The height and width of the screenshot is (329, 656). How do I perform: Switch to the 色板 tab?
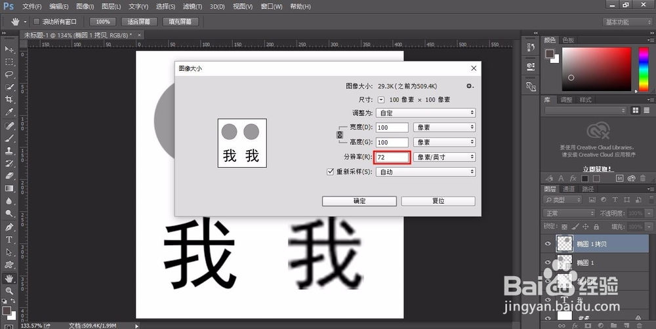pos(568,40)
